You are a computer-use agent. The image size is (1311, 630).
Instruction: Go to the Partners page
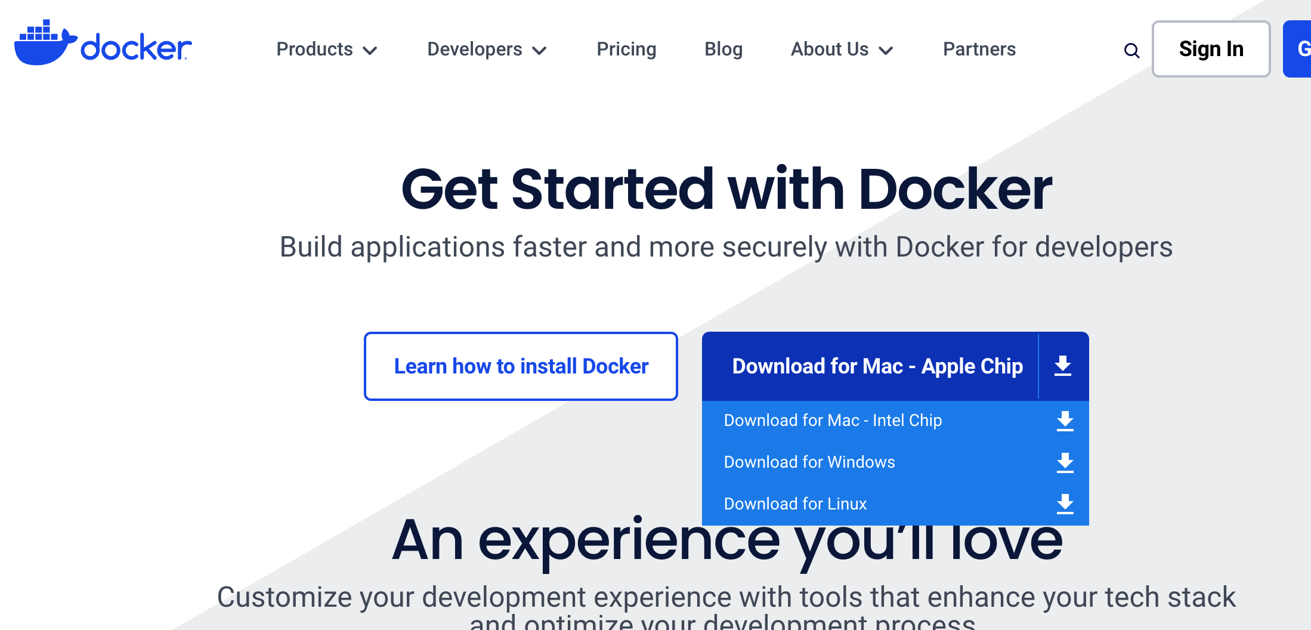tap(979, 49)
